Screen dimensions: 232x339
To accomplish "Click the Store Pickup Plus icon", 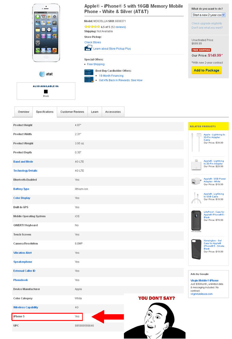I will 88,48.
